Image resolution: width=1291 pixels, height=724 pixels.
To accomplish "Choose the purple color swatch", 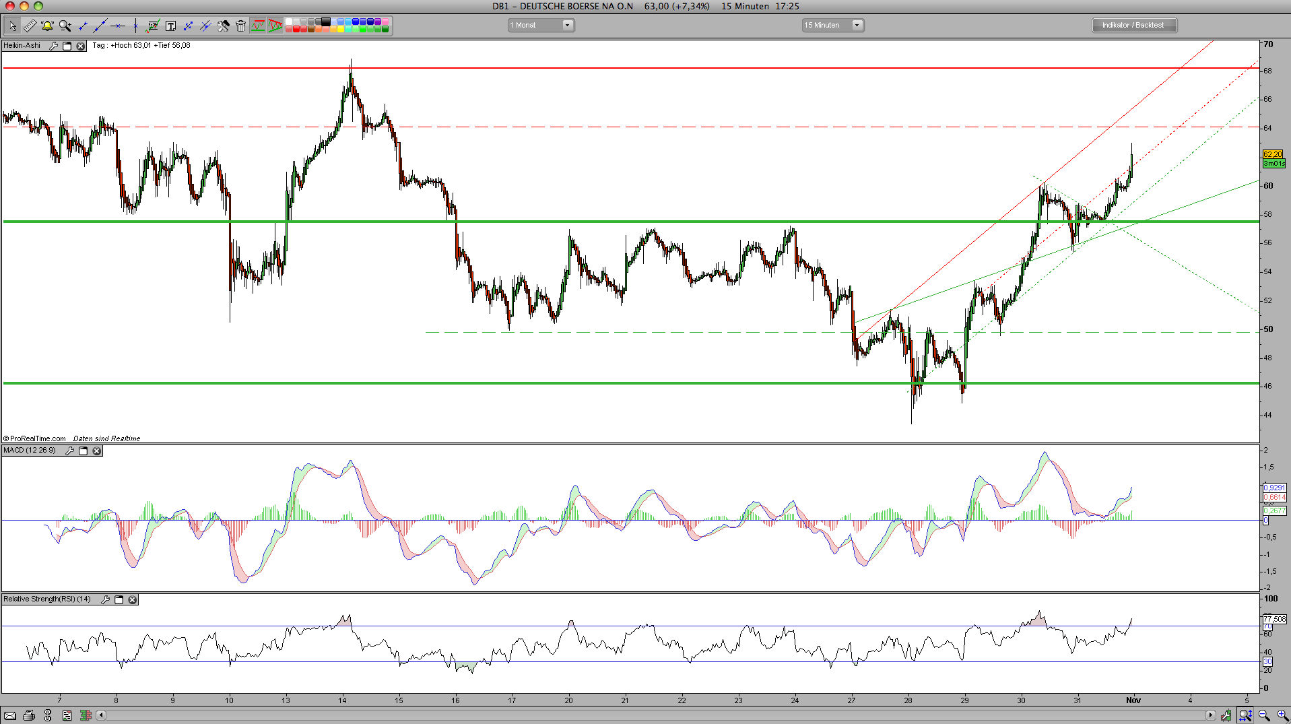I will [x=378, y=22].
